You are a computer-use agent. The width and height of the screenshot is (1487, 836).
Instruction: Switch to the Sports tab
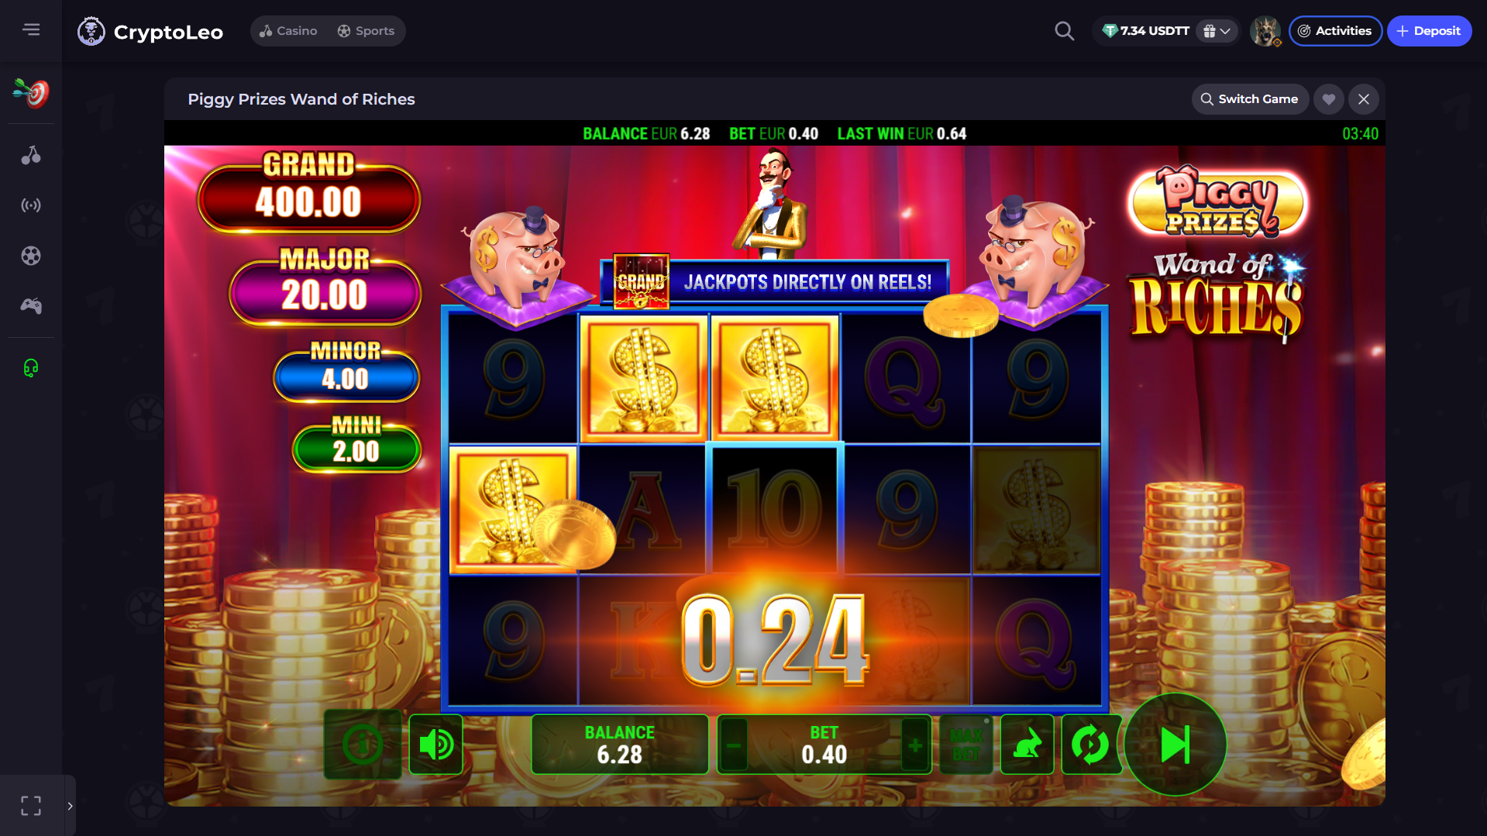366,31
